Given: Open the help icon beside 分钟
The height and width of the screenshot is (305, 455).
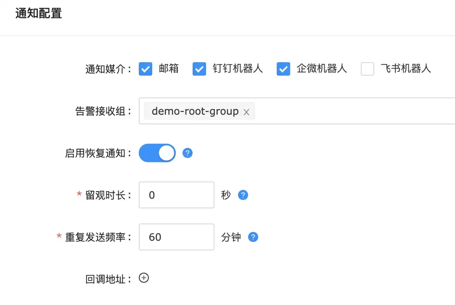Looking at the screenshot, I should [253, 237].
